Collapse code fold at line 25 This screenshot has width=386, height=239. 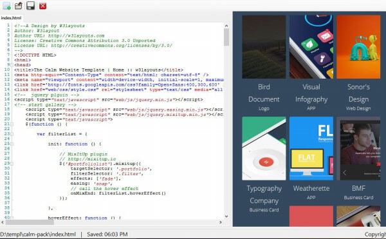click(12, 144)
